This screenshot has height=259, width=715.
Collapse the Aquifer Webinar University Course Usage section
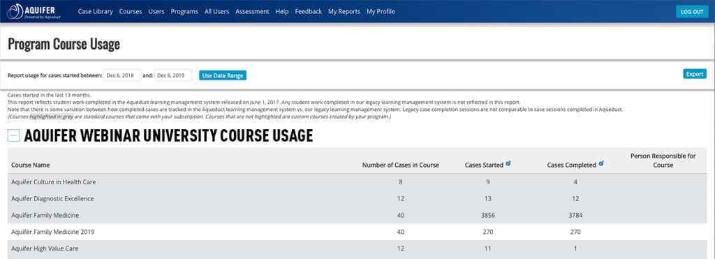click(x=14, y=135)
